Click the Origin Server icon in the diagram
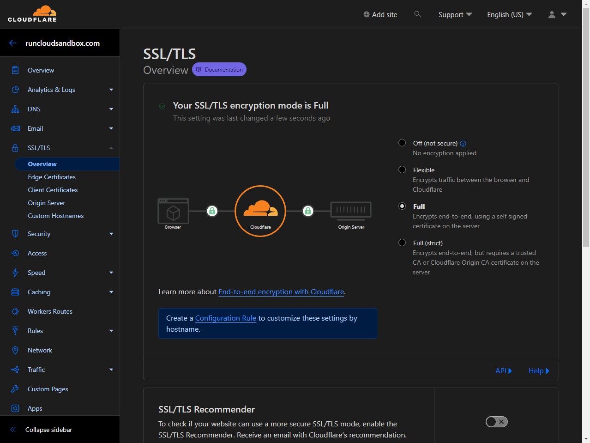Screen dimensions: 590x443 click(351, 211)
